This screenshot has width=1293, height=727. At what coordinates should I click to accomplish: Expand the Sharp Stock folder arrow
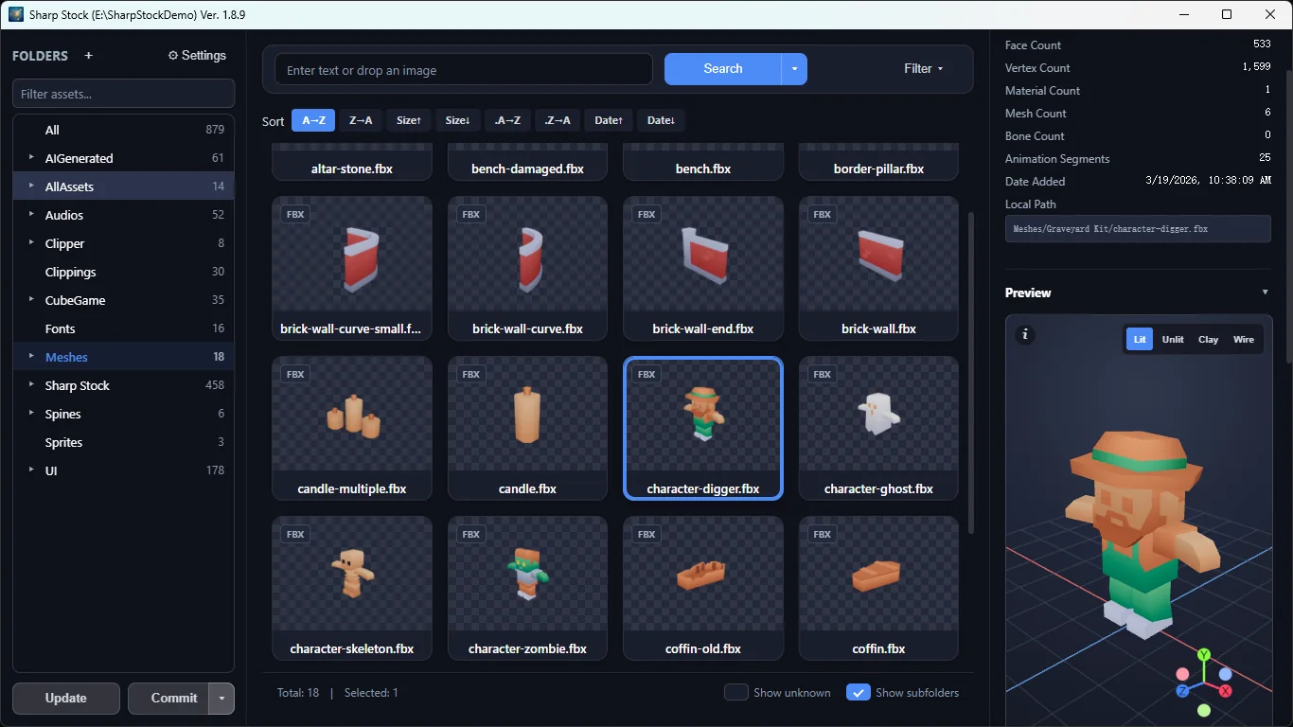31,385
